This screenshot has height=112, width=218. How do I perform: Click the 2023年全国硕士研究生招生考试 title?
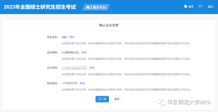pos(40,7)
